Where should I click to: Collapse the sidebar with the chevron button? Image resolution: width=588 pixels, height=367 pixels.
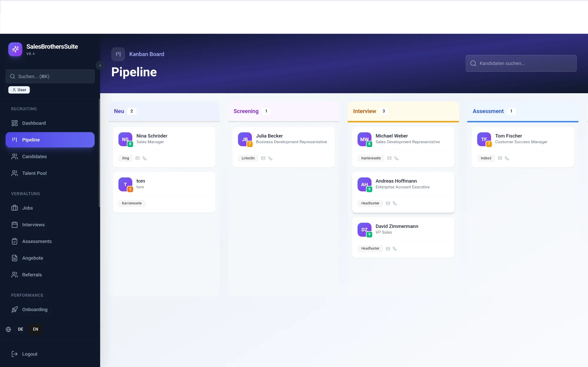click(100, 65)
